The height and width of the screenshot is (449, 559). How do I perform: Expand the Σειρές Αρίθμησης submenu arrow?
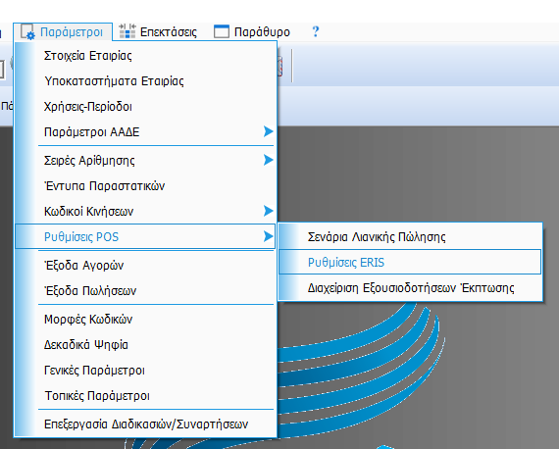268,160
